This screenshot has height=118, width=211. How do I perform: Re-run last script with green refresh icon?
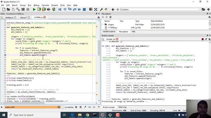[x=54, y=10]
